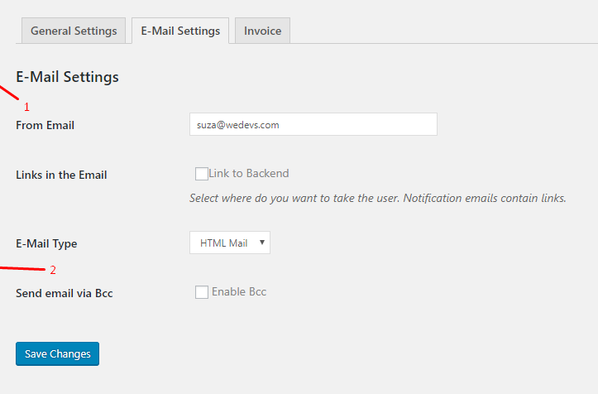Tick the Link to Backend checkbox
The image size is (598, 394).
click(x=201, y=174)
